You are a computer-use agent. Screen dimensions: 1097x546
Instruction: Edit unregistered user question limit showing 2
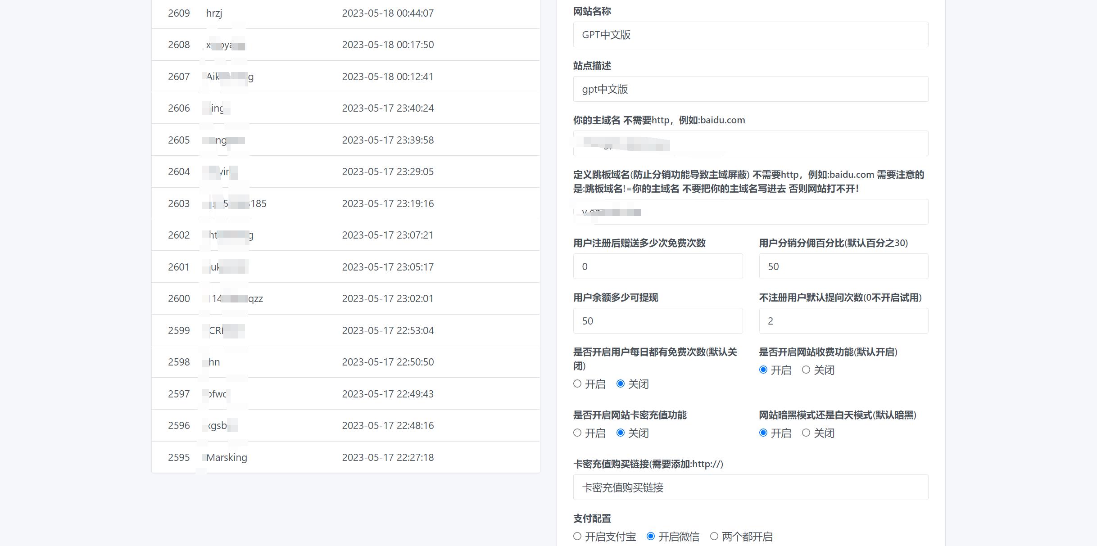(x=843, y=320)
